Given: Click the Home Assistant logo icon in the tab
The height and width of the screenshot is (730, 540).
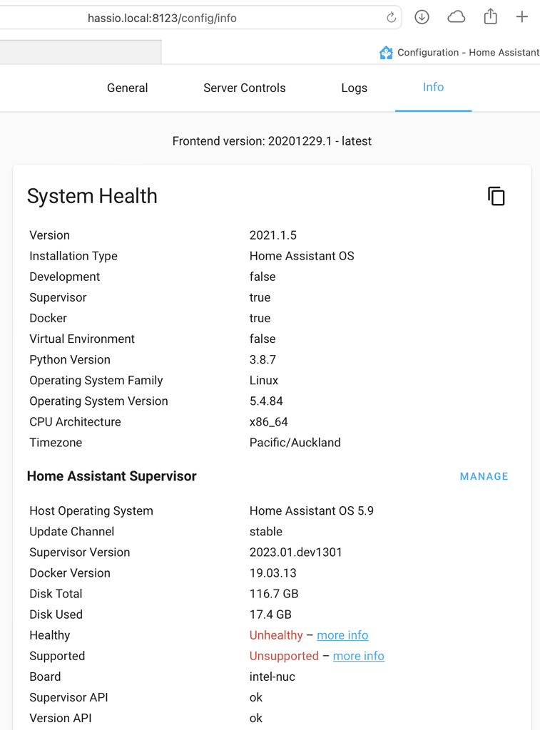Looking at the screenshot, I should tap(385, 52).
